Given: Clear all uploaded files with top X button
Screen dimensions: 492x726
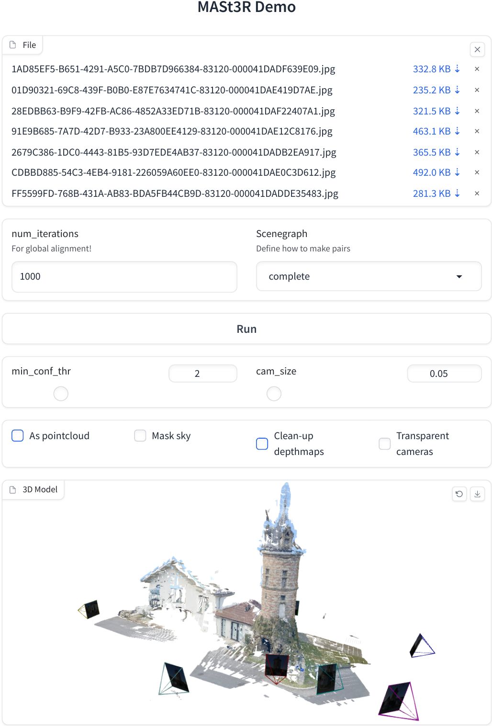Looking at the screenshot, I should point(477,49).
